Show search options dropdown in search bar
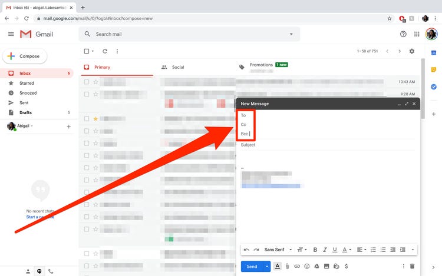Viewport: 442px width, 276px height. coord(291,34)
